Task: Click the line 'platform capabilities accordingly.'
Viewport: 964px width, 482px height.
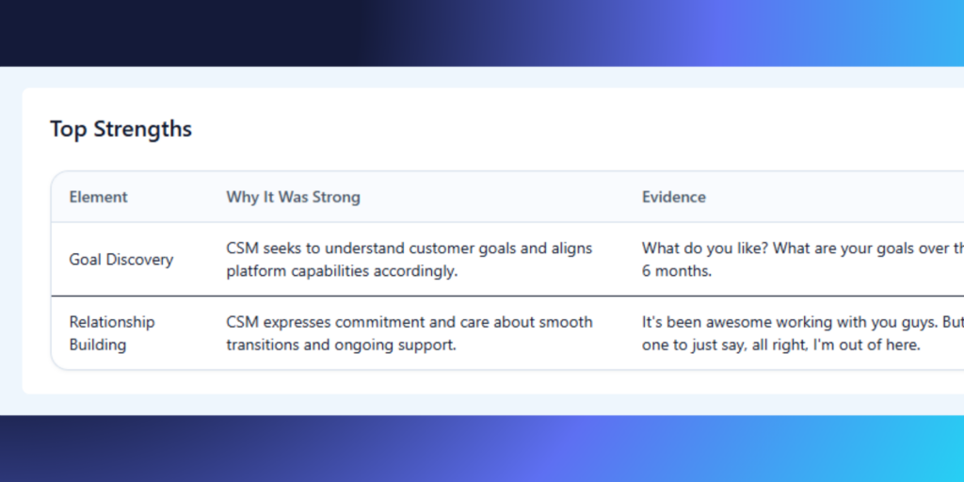Action: (x=342, y=271)
